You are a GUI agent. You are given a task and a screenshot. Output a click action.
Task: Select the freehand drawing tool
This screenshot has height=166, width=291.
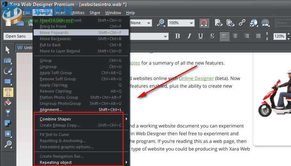[8, 71]
